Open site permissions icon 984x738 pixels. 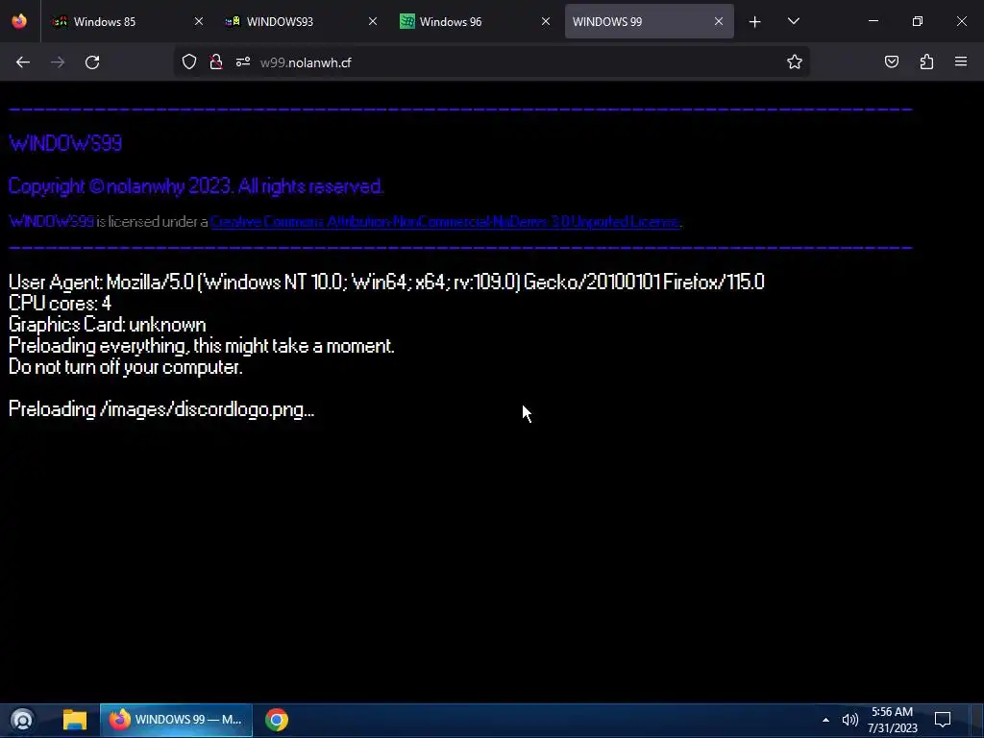pyautogui.click(x=243, y=61)
